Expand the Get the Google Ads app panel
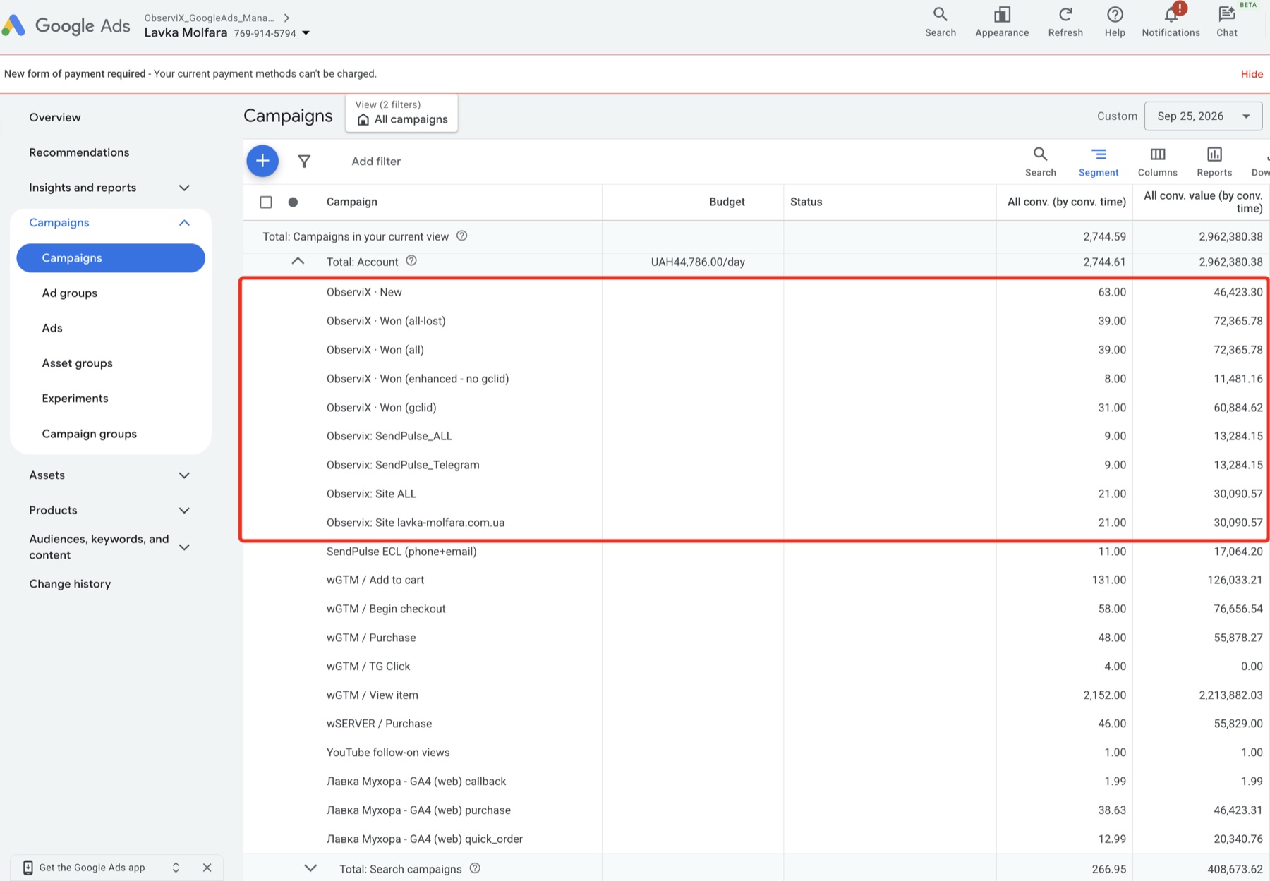 click(176, 868)
